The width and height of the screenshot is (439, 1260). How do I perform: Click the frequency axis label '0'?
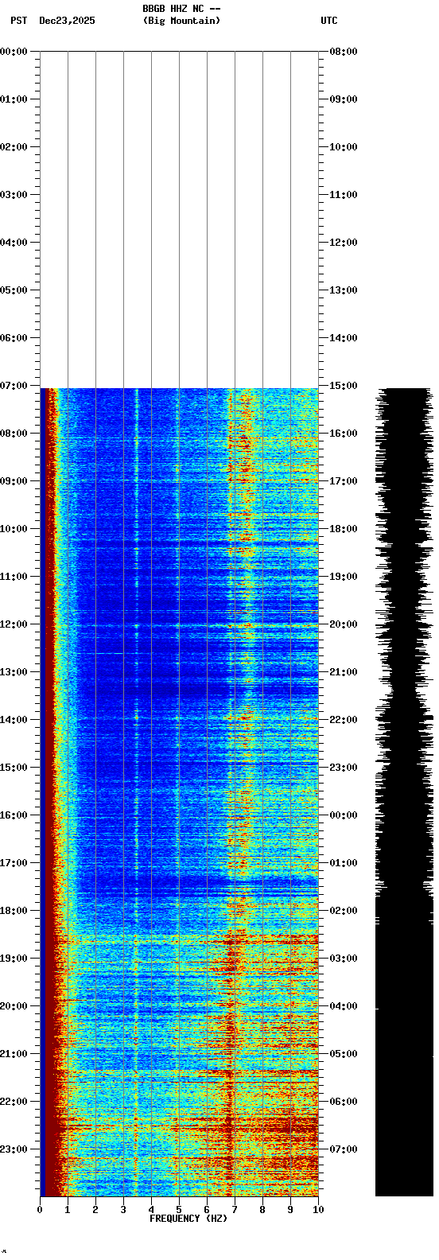pyautogui.click(x=40, y=1210)
